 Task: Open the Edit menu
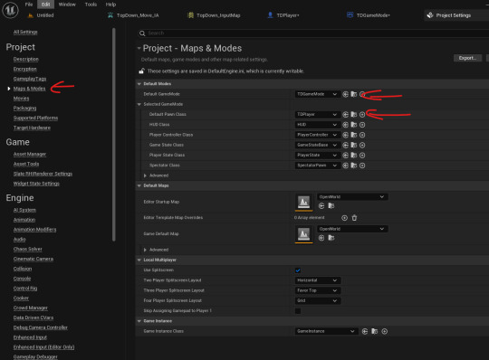(45, 5)
